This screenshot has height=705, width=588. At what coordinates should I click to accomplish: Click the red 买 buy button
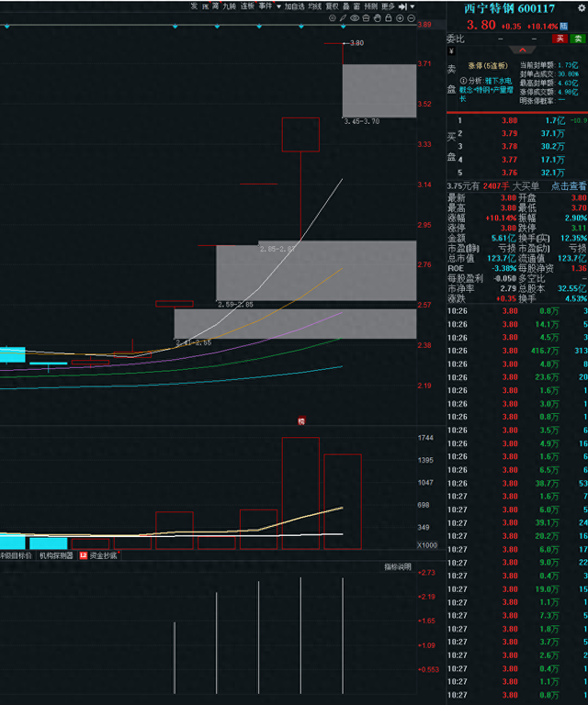point(560,39)
